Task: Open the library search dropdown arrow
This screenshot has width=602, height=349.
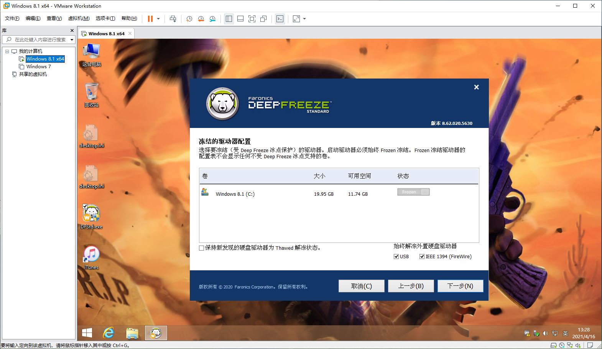Action: (72, 39)
